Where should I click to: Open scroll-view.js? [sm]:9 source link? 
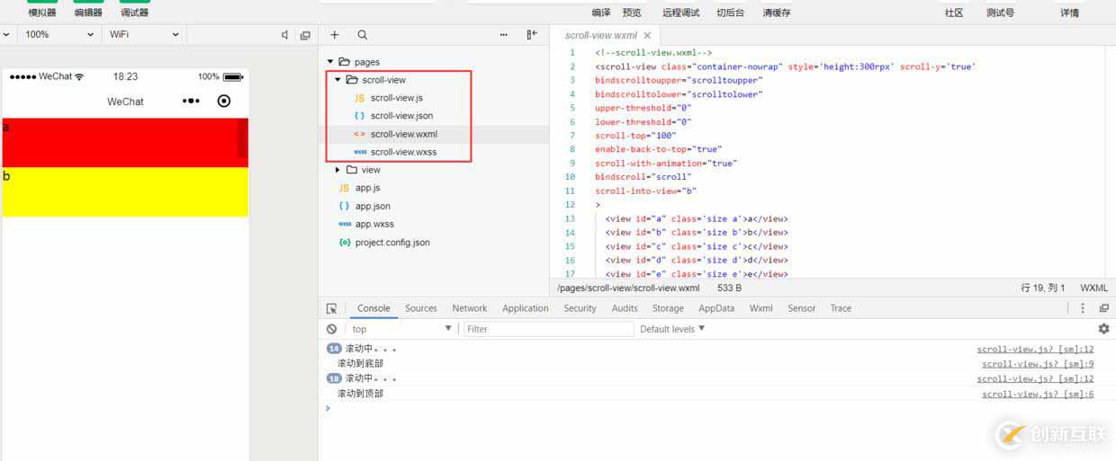tap(1038, 364)
